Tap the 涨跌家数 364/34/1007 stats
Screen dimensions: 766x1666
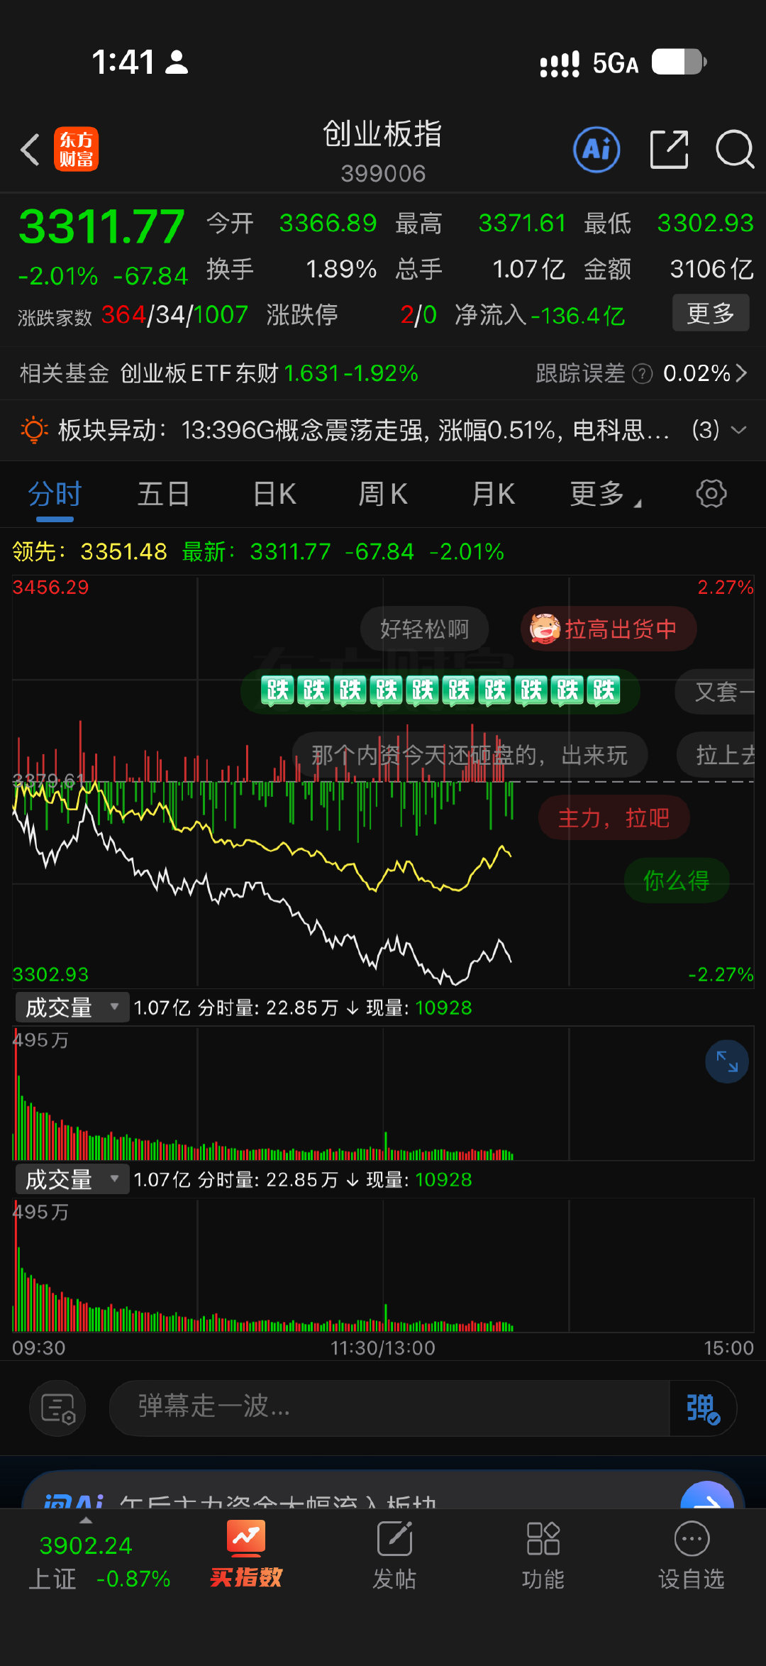click(x=133, y=315)
